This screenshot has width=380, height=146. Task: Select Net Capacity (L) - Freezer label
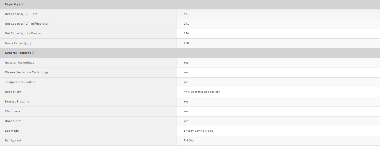point(23,33)
